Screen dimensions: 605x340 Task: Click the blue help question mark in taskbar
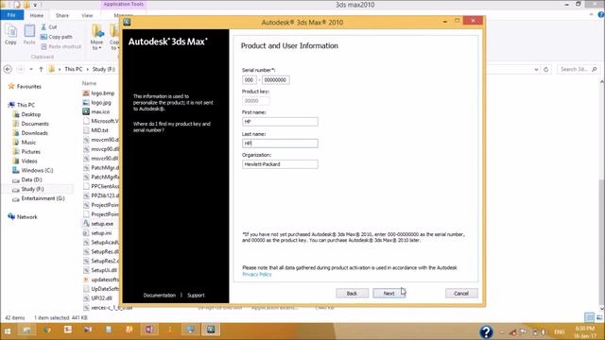click(486, 331)
